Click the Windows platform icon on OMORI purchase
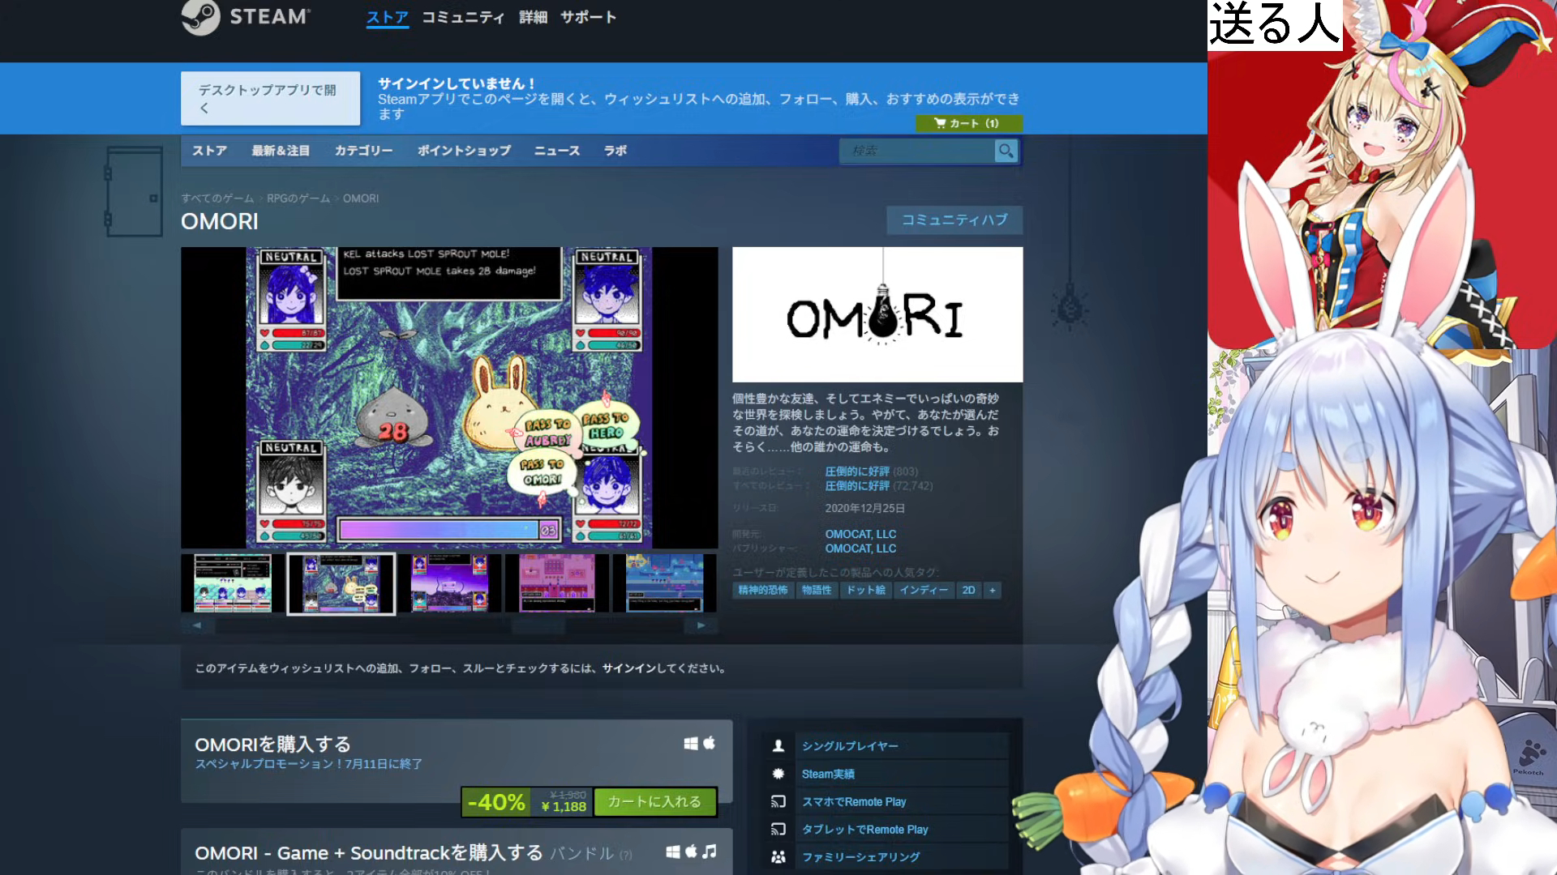 [691, 743]
